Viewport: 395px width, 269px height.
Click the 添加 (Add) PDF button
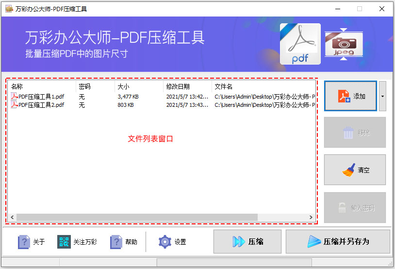350,96
